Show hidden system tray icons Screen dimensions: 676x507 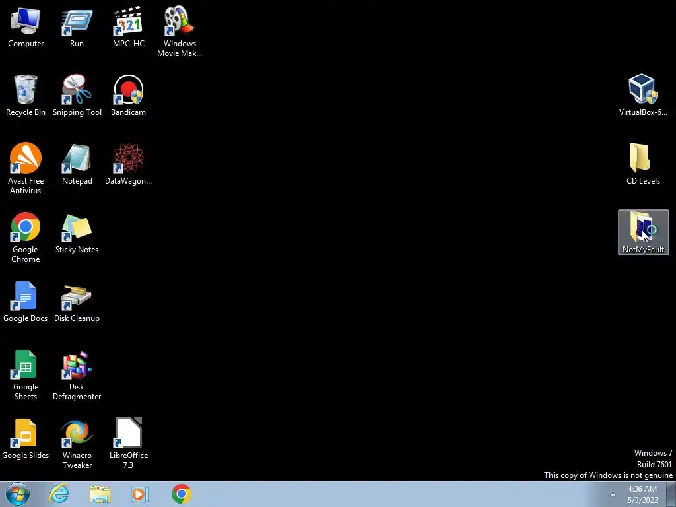point(613,494)
